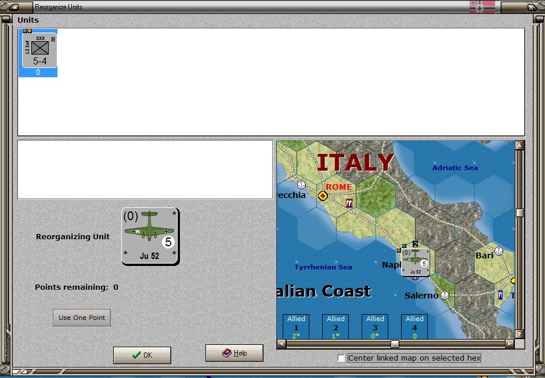Select the Allied 4 box

pyautogui.click(x=414, y=327)
